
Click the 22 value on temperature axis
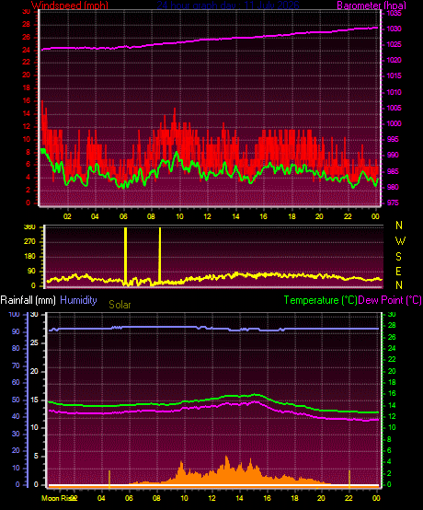point(392,359)
